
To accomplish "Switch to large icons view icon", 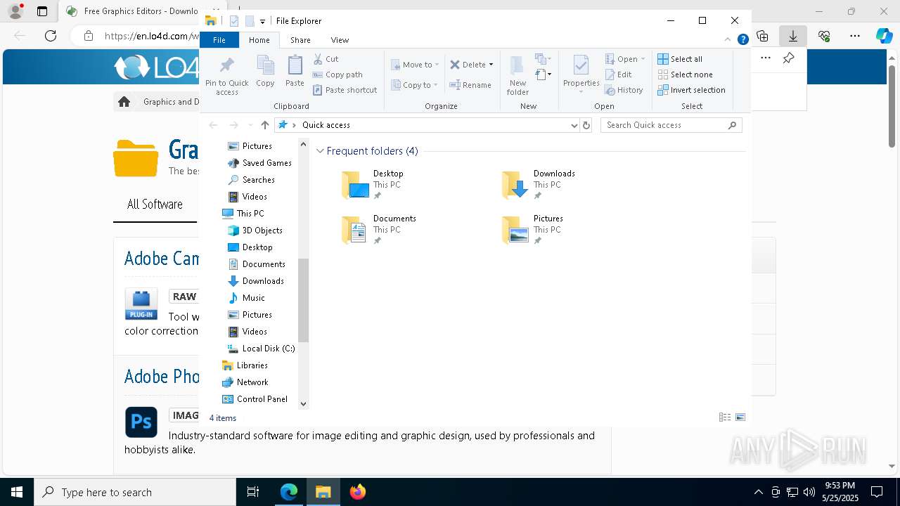I will [x=740, y=417].
